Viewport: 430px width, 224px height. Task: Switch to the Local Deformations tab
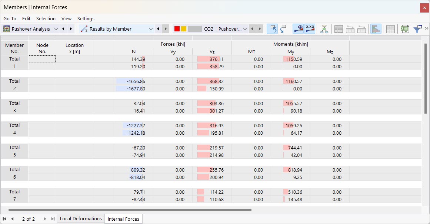[81, 218]
